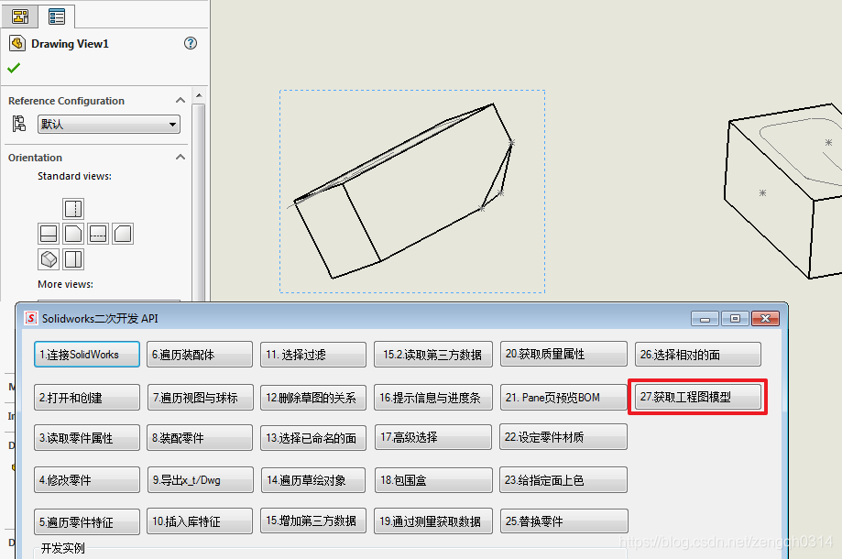Image resolution: width=842 pixels, height=559 pixels.
Task: Select the dashed-line view icon in the middle row
Action: click(98, 234)
